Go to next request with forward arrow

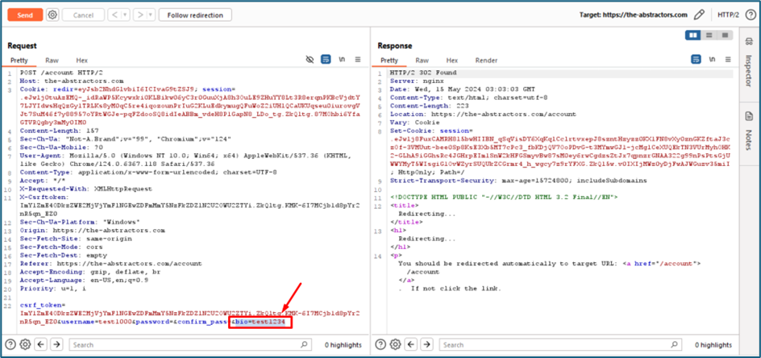click(139, 15)
